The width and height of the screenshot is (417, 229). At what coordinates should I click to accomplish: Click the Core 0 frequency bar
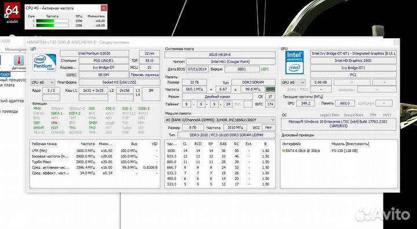tap(52, 21)
